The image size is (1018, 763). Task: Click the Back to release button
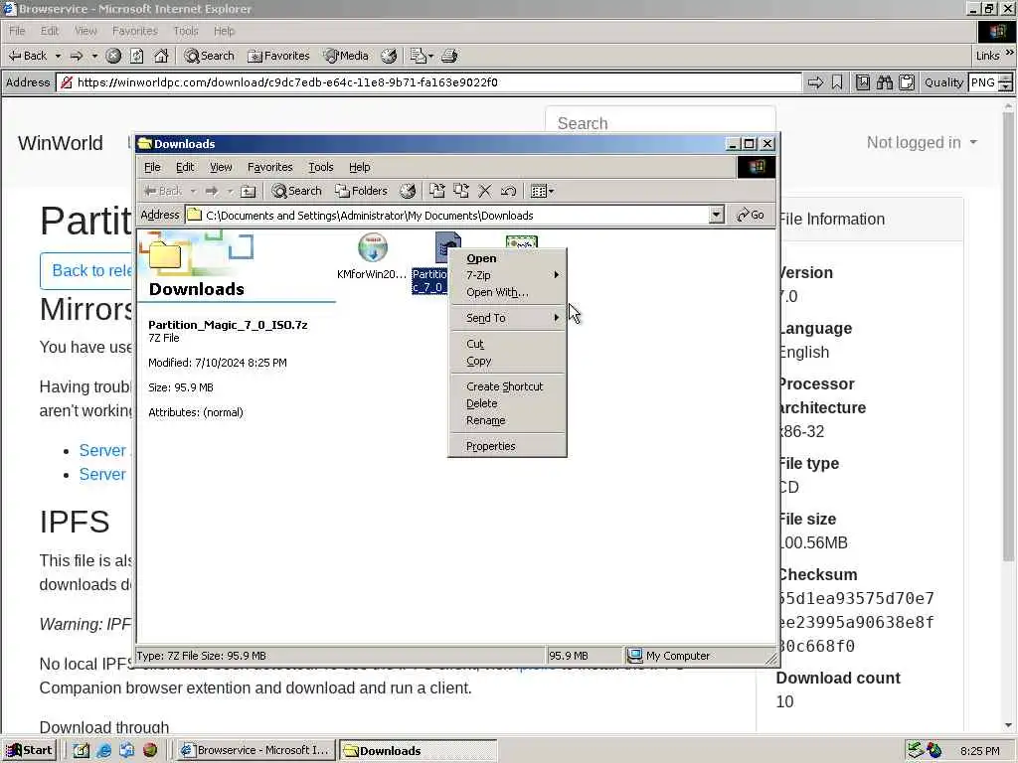point(86,270)
